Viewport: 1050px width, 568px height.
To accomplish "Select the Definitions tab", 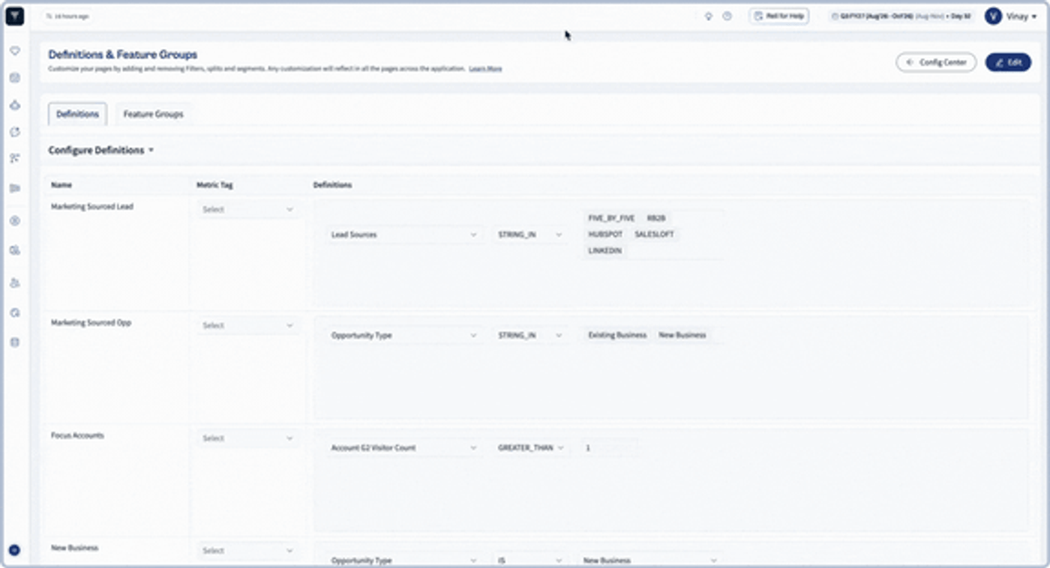I will coord(77,114).
